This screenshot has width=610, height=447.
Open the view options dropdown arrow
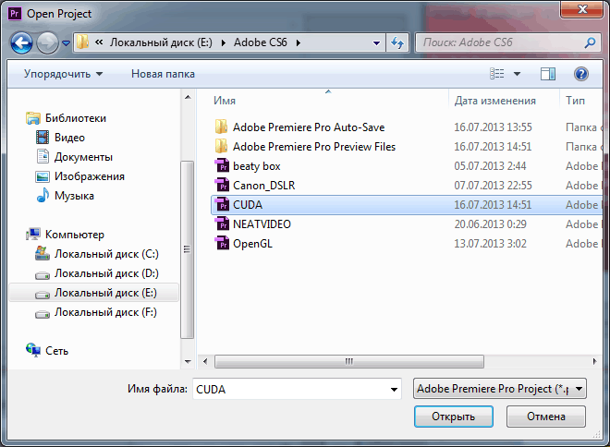tap(517, 74)
